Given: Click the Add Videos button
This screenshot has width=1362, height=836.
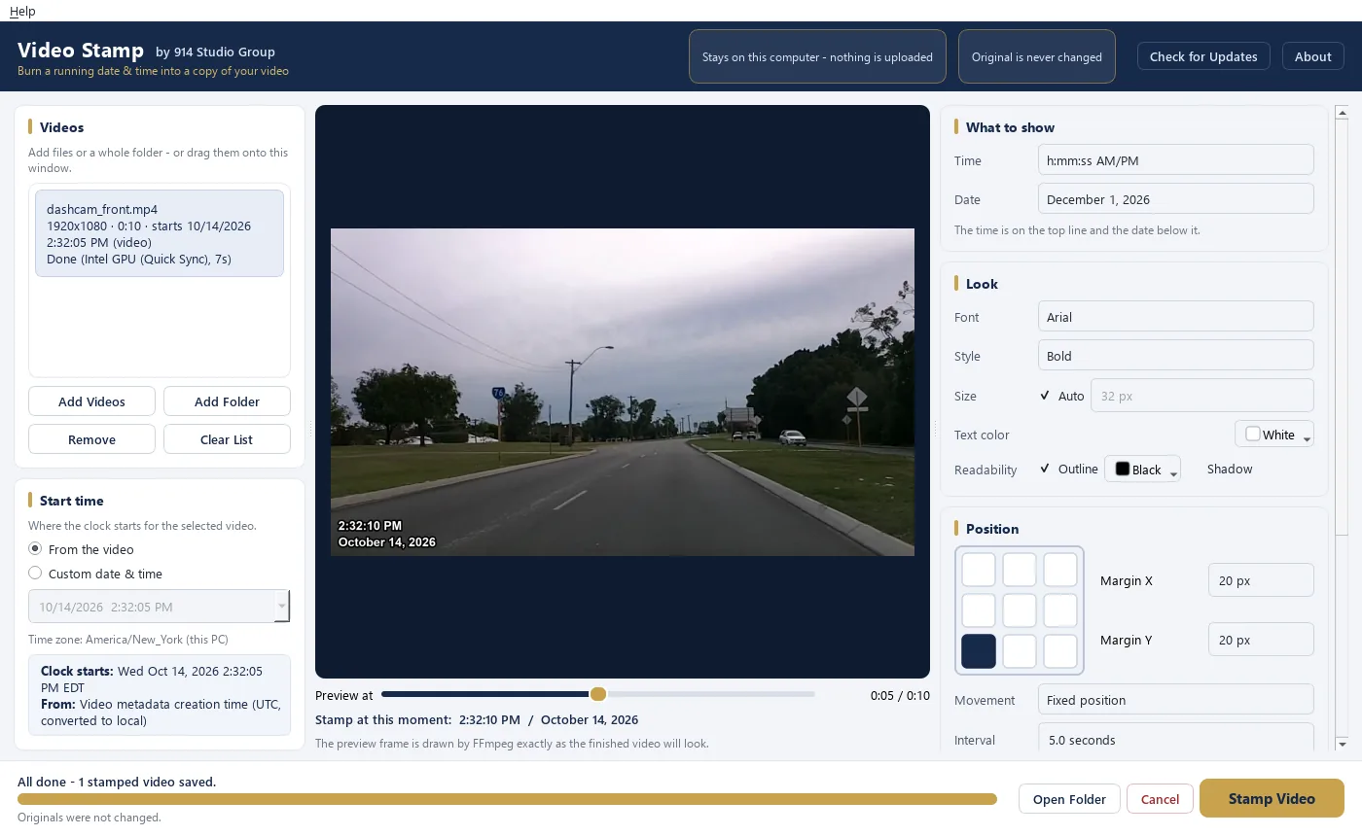Looking at the screenshot, I should (91, 401).
